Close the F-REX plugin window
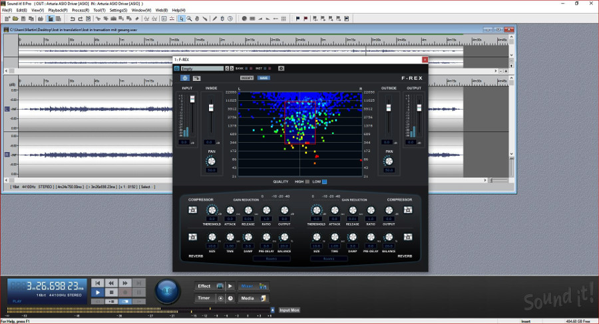The image size is (599, 324). [425, 60]
